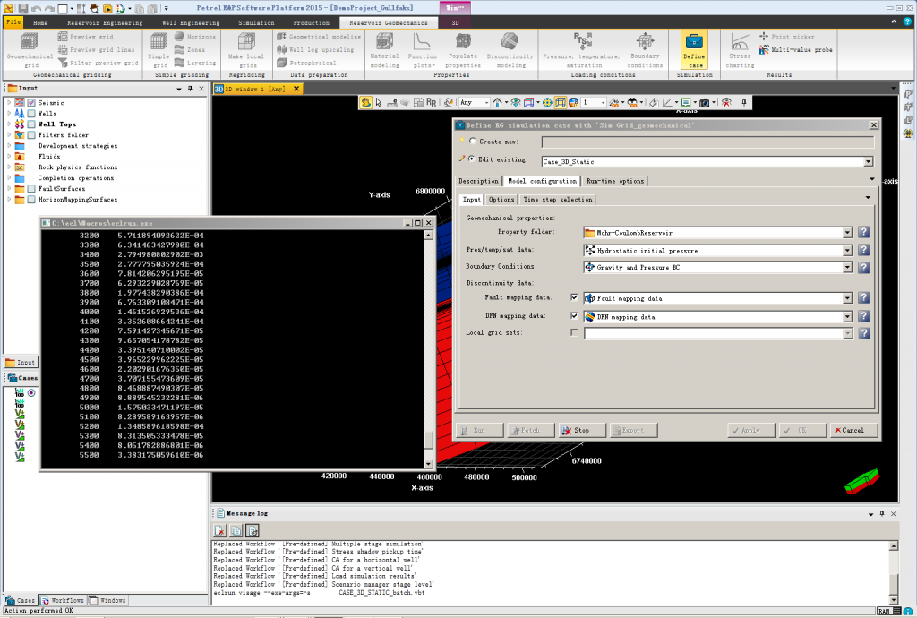The width and height of the screenshot is (917, 618).
Task: Open the DFN mapping data dropdown
Action: tap(847, 317)
